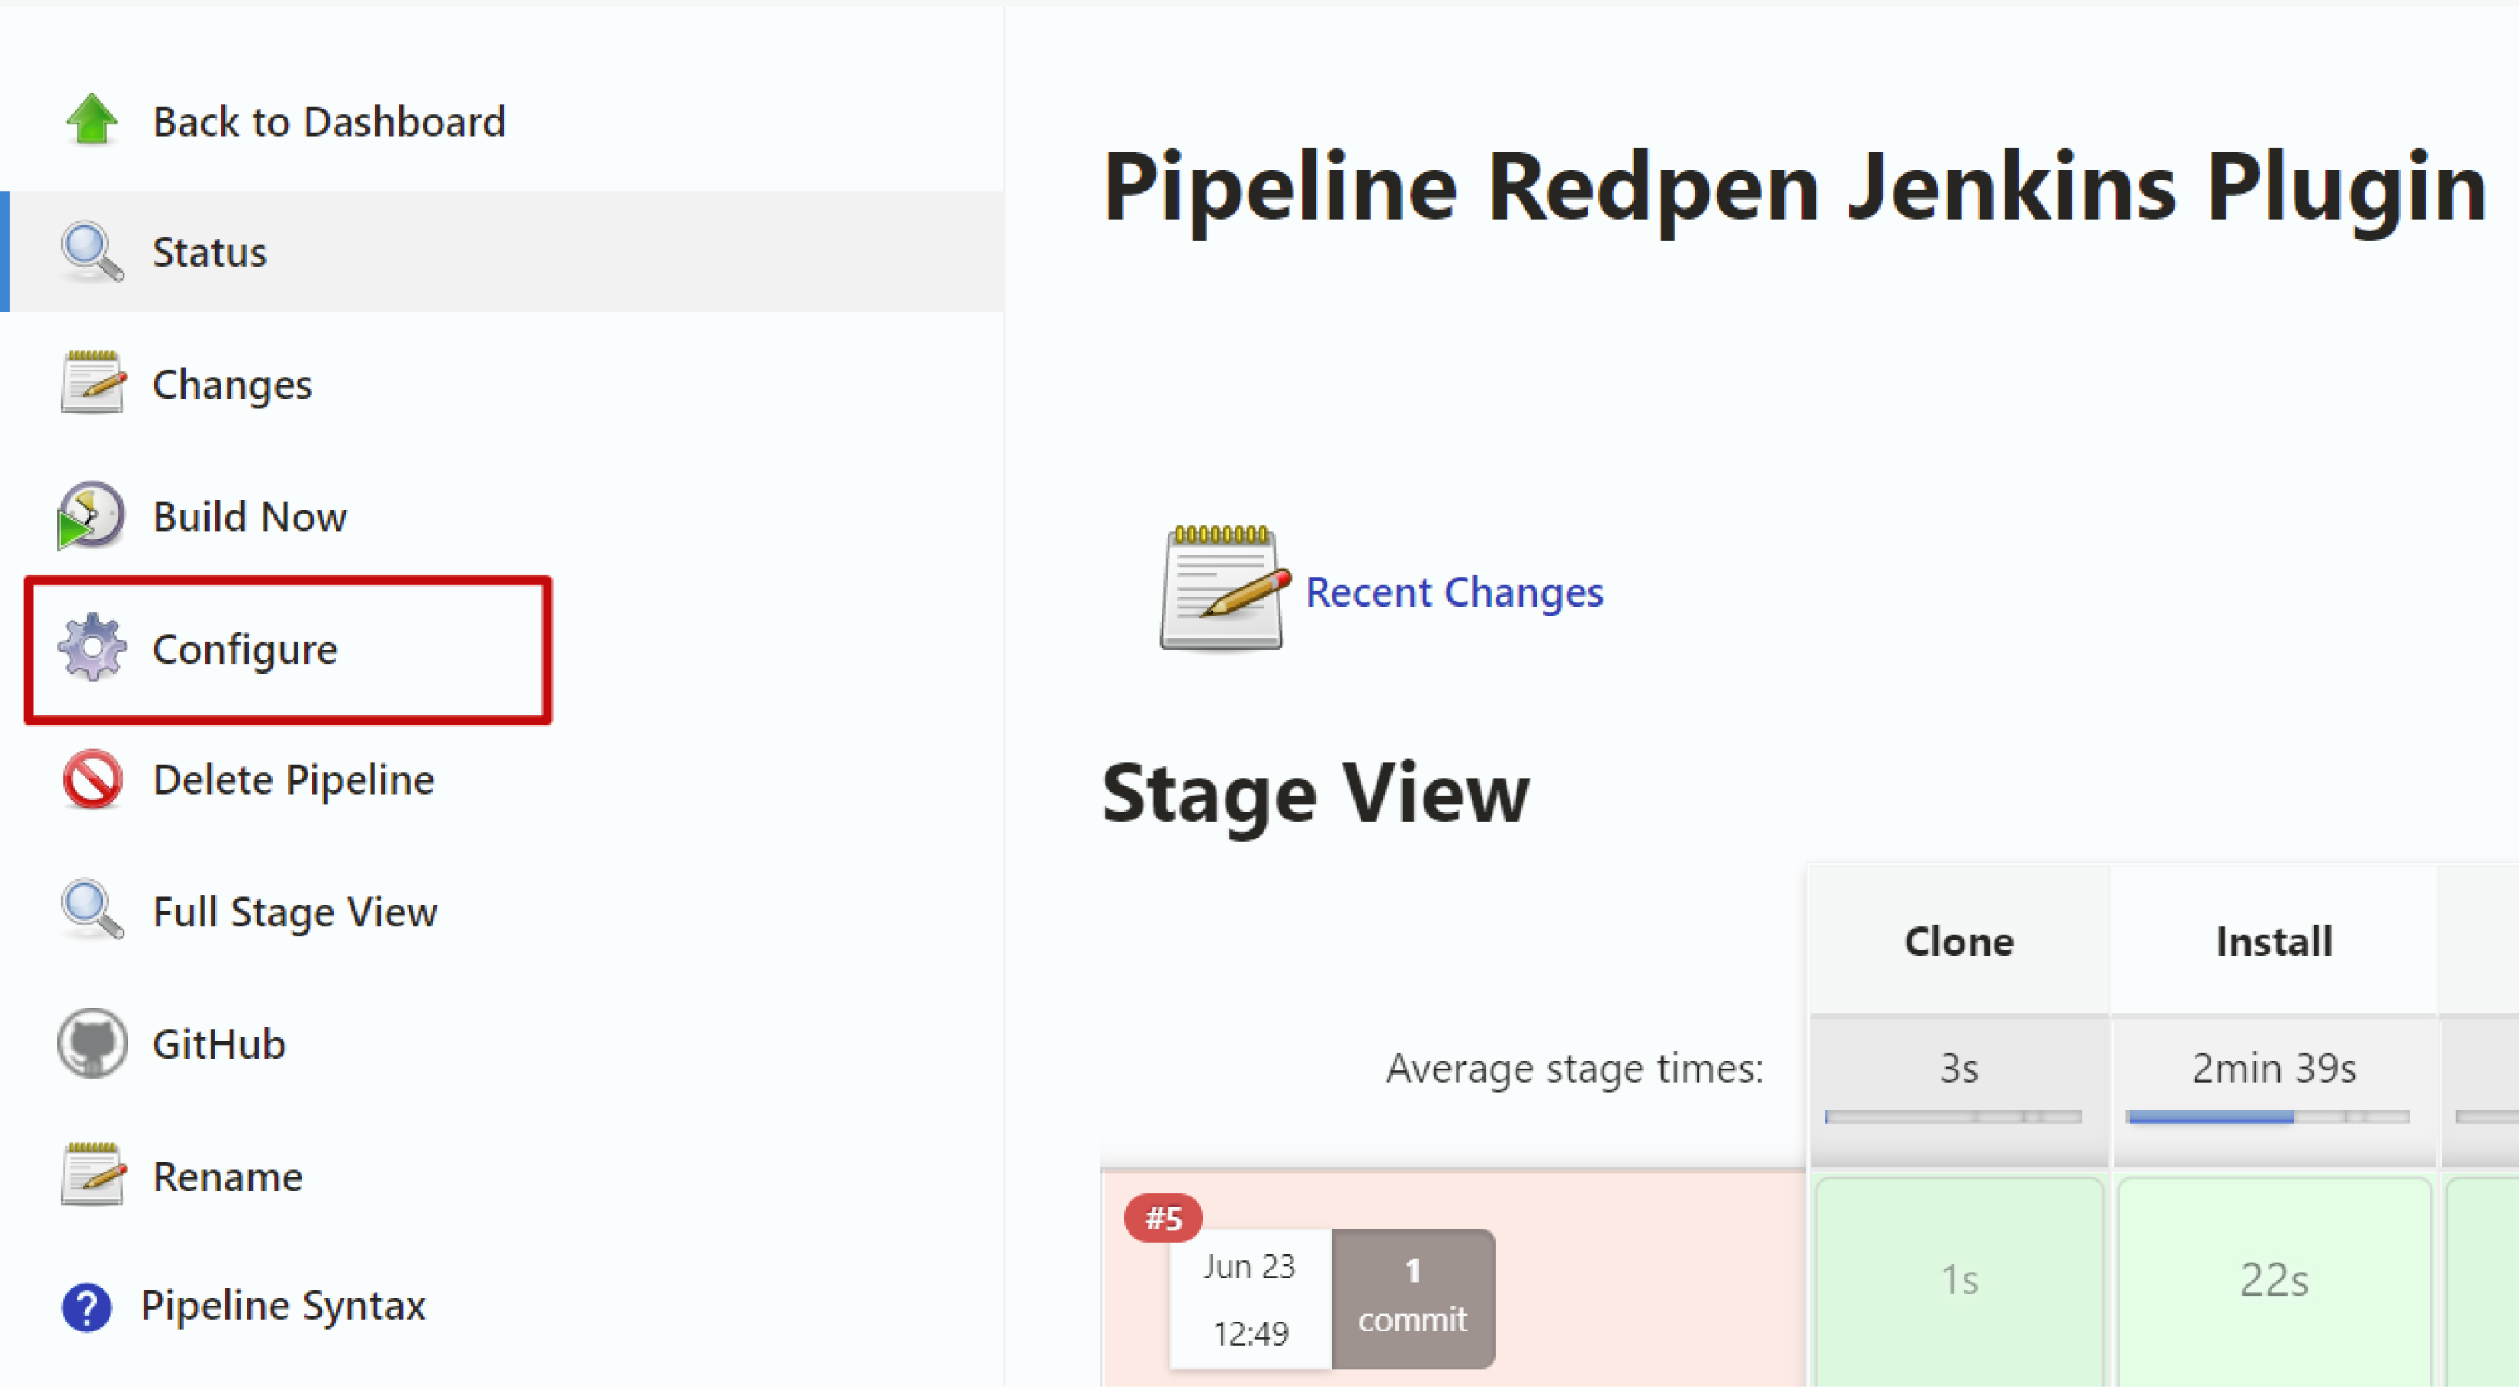The width and height of the screenshot is (2519, 1387).
Task: Click the Build Now clock icon
Action: coord(90,515)
